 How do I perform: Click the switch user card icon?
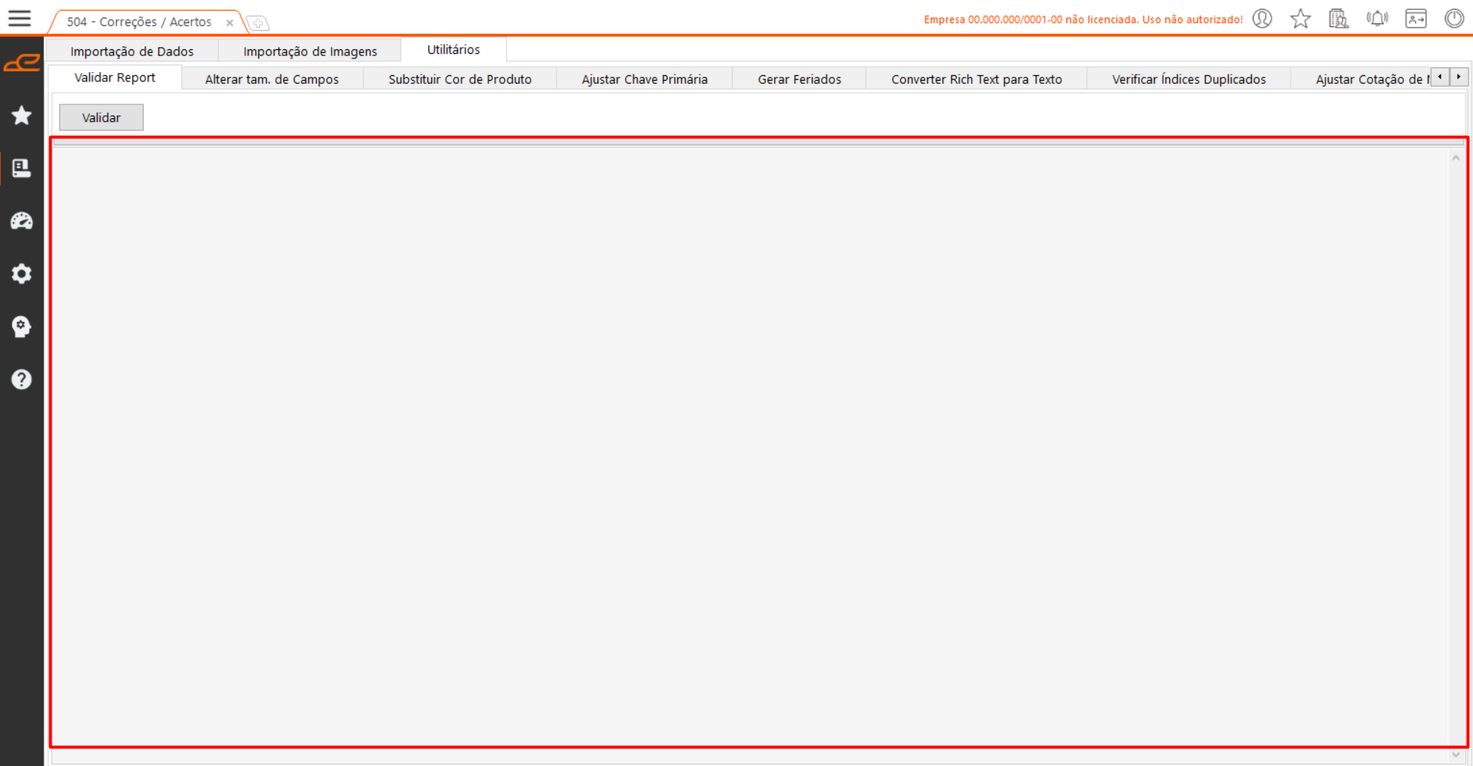click(1415, 18)
